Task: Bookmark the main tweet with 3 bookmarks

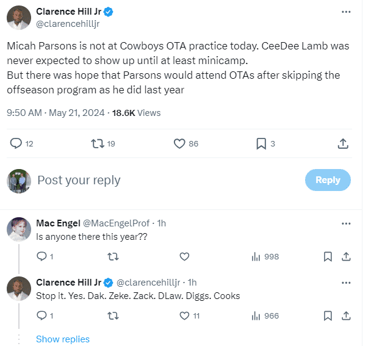Action: point(261,143)
